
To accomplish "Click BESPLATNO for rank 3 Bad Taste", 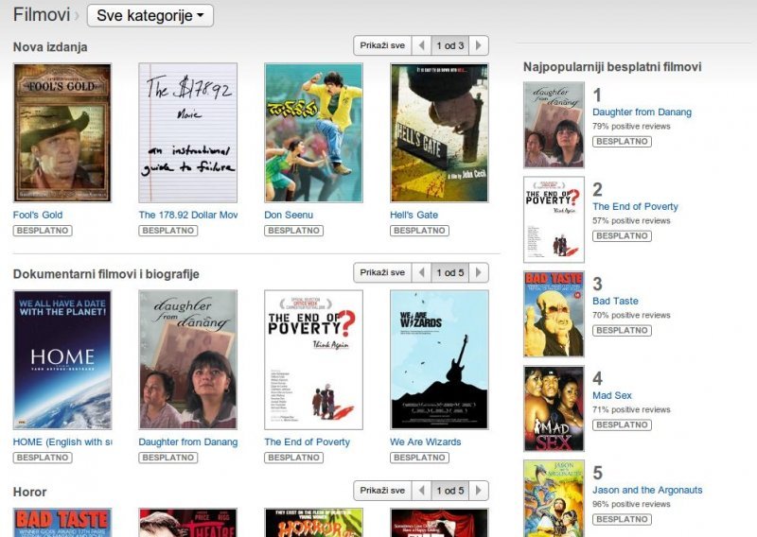I will point(622,331).
